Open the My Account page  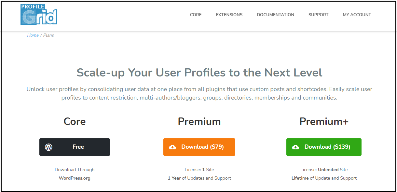(357, 15)
